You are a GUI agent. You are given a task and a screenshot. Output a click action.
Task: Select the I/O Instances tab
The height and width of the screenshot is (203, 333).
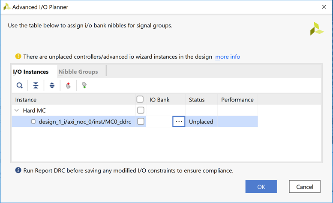(31, 72)
